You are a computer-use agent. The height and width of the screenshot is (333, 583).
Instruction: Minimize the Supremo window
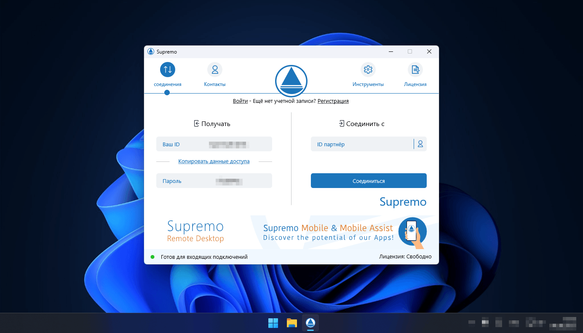(390, 52)
